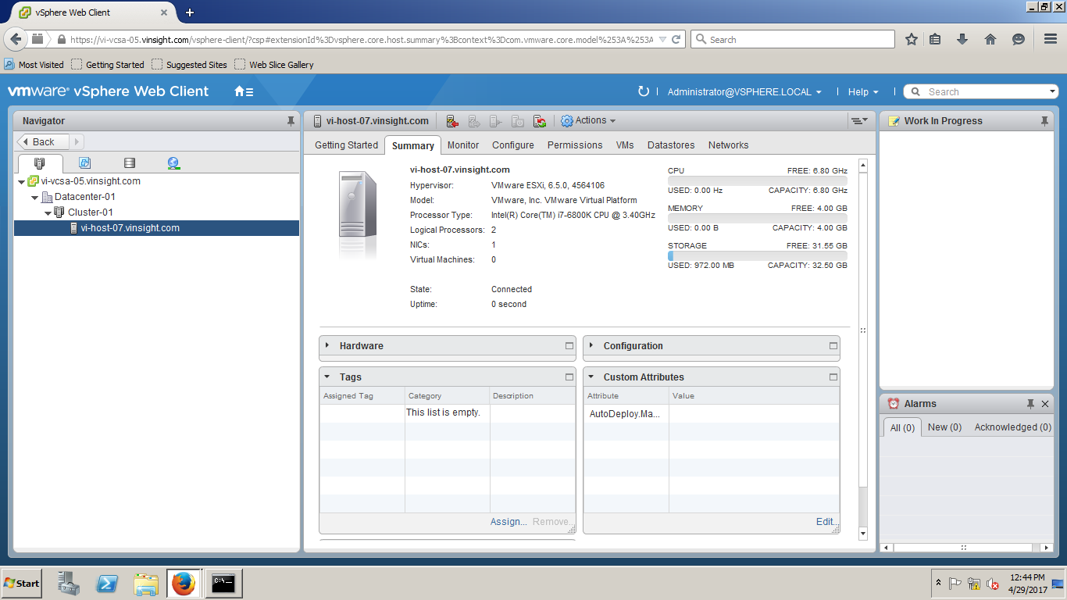Switch to the Networks tab
This screenshot has width=1067, height=600.
(728, 145)
